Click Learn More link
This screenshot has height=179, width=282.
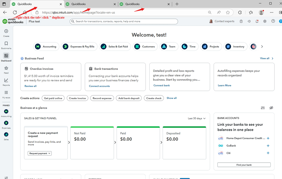click(x=224, y=85)
